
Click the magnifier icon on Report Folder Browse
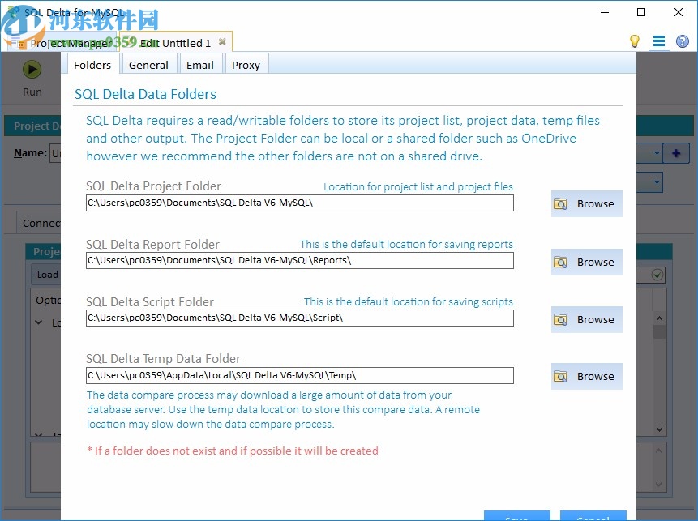(560, 262)
